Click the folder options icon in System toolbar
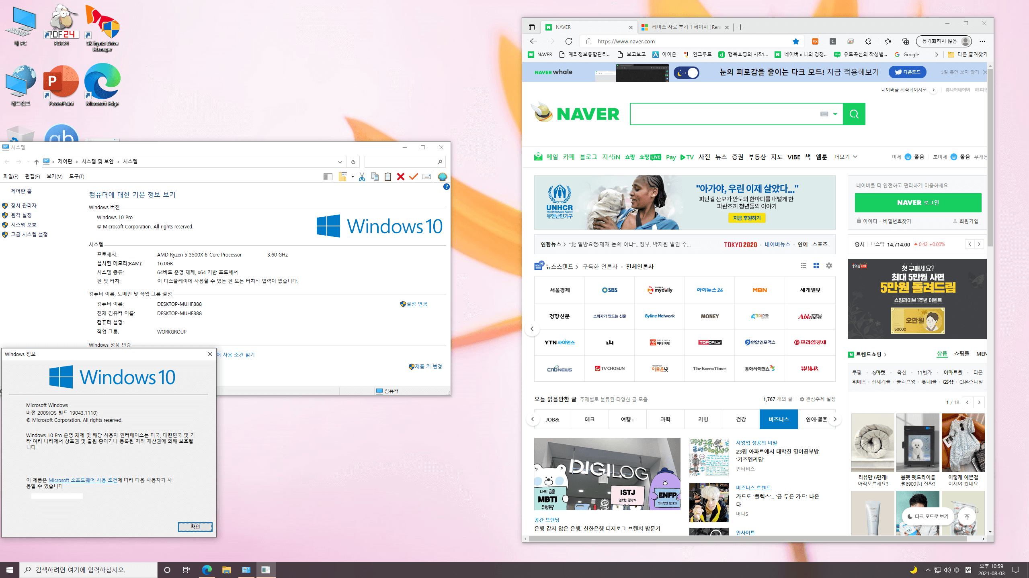 [x=343, y=177]
